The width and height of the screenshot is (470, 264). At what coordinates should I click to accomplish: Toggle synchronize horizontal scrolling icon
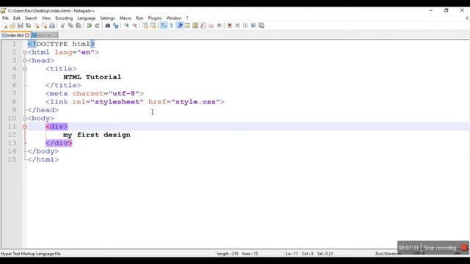[153, 26]
